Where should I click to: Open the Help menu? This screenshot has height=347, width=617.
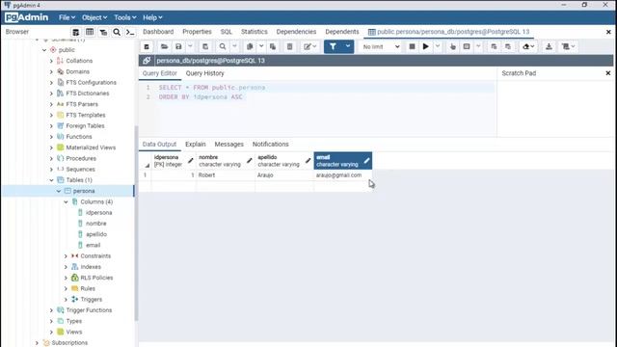point(152,17)
